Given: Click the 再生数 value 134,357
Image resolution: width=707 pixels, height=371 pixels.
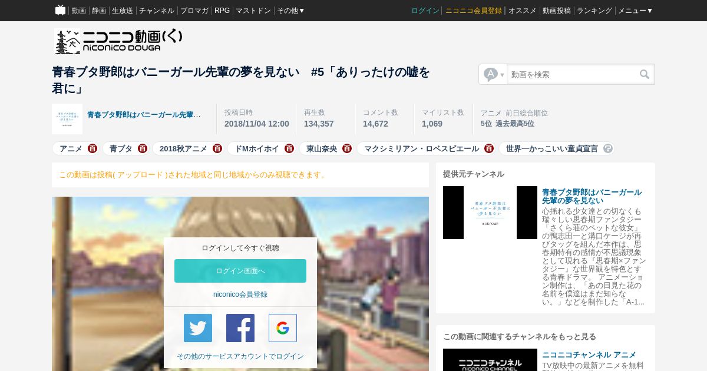Looking at the screenshot, I should point(319,124).
